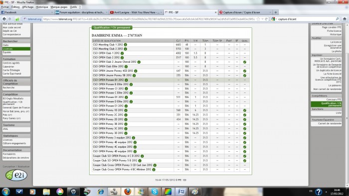
Task: Click the Firefox home button
Action: point(345,19)
